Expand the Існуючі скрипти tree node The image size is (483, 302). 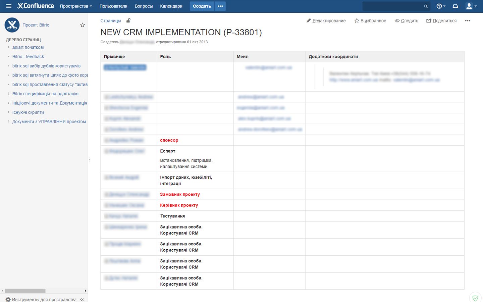pos(8,112)
